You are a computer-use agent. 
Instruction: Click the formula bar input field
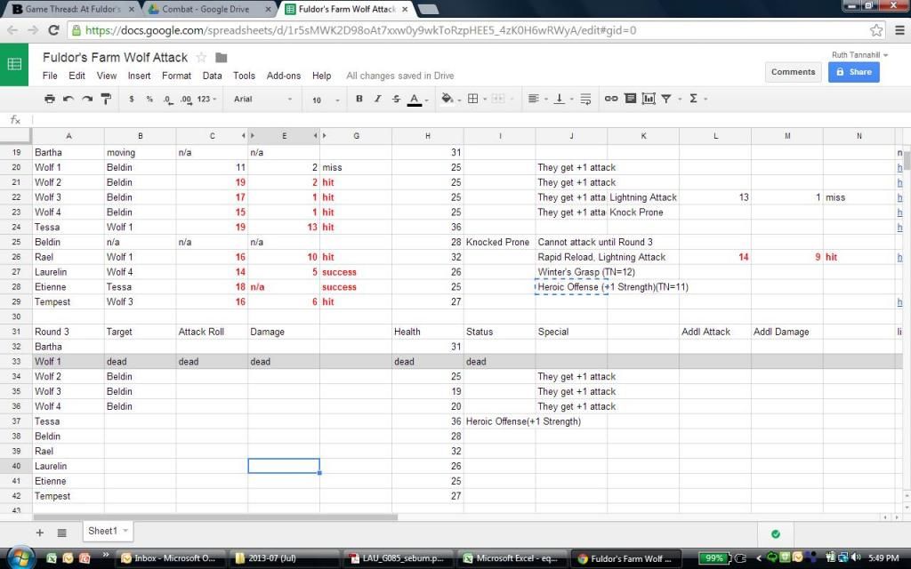click(445, 119)
